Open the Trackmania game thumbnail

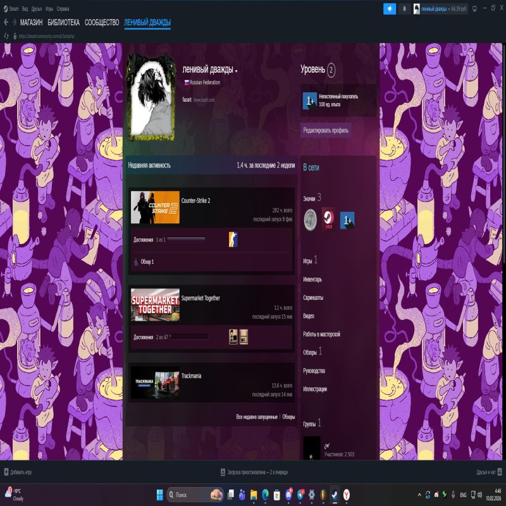155,383
